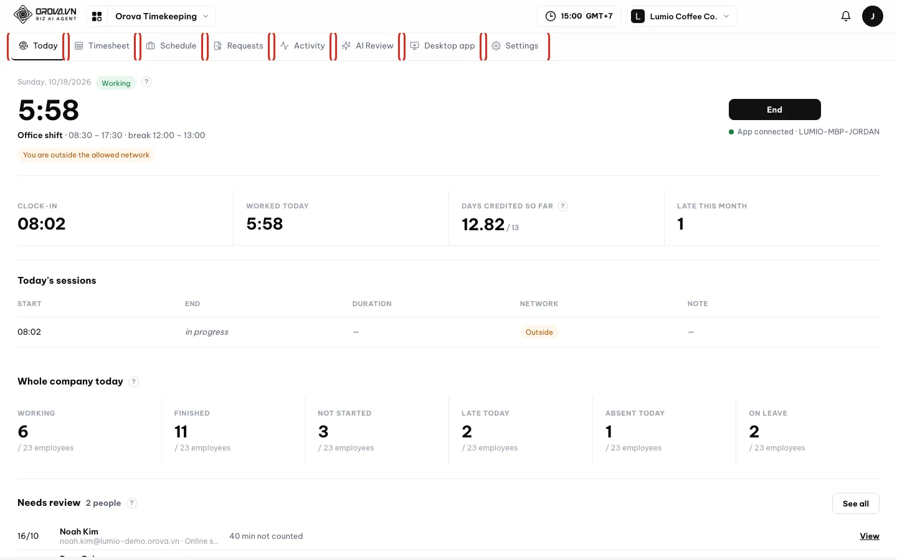
Task: Switch to the Requests tab
Action: [239, 46]
